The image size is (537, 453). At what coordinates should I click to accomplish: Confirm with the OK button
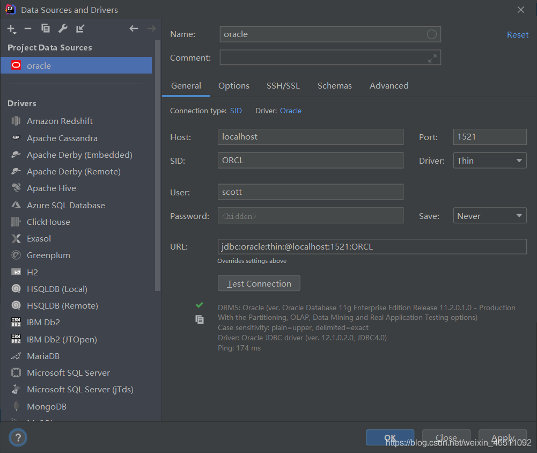point(390,437)
